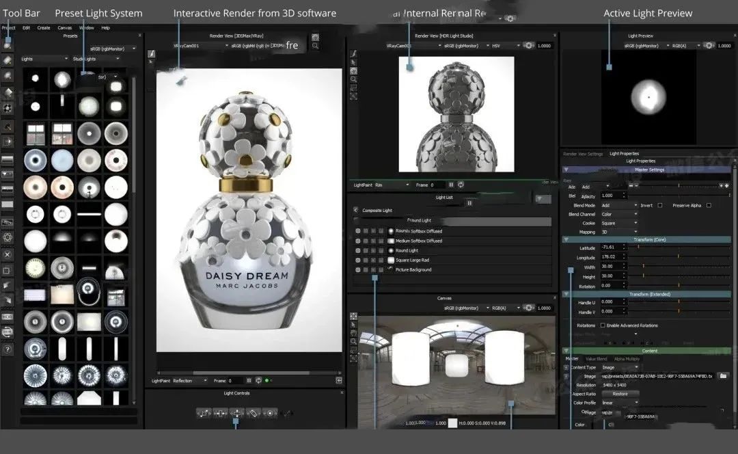Enable the Invert checkbox
The image size is (738, 454).
click(x=659, y=205)
